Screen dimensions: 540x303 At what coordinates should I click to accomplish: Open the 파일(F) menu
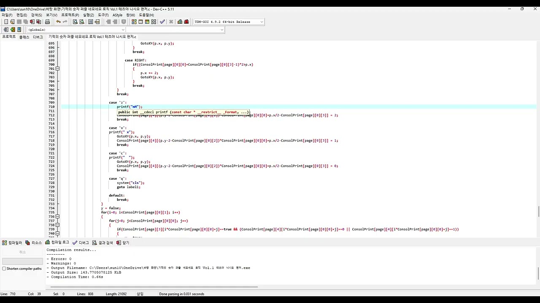pyautogui.click(x=7, y=15)
